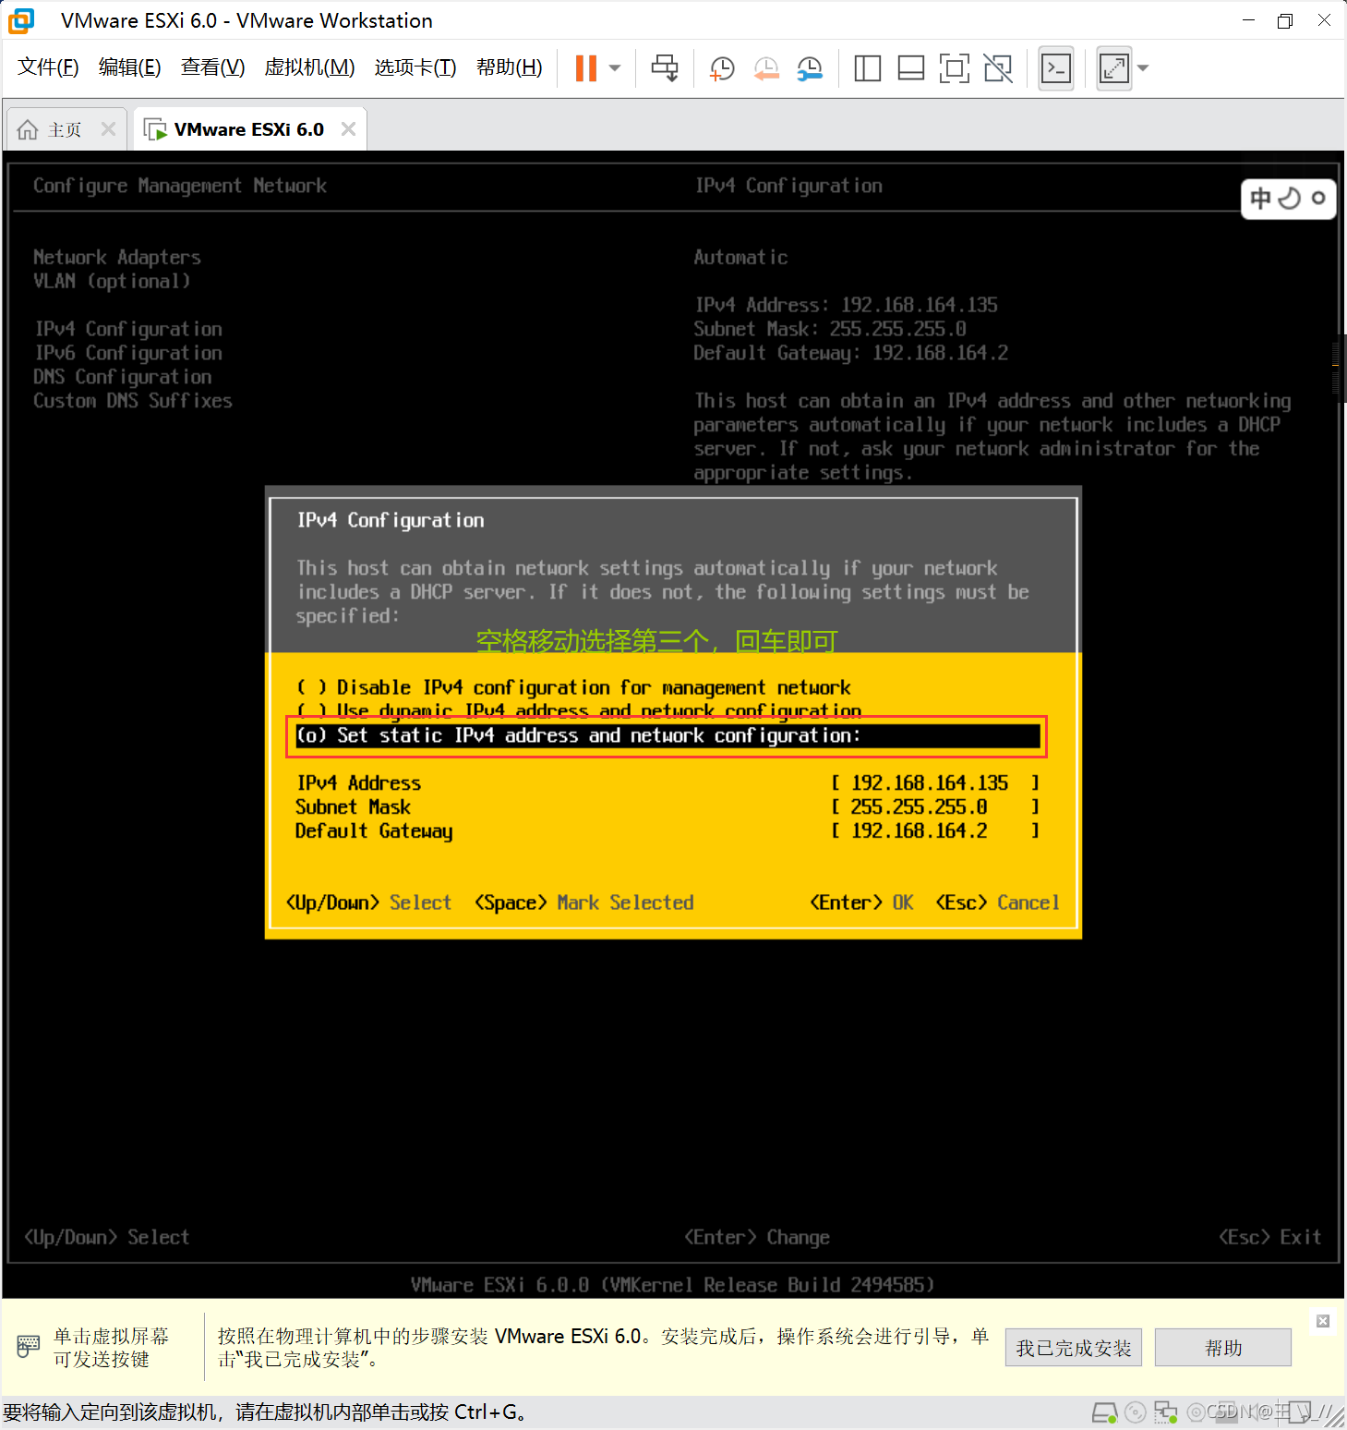The width and height of the screenshot is (1347, 1430).
Task: Click VLAN (optional) entry
Action: pyautogui.click(x=112, y=282)
